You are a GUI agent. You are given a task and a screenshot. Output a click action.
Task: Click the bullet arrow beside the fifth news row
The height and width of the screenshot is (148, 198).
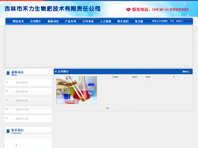pyautogui.click(x=7, y=118)
